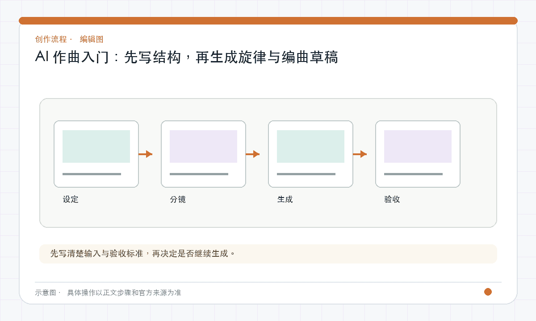This screenshot has width=536, height=321.
Task: Click the orange dot in footer
Action: click(488, 292)
